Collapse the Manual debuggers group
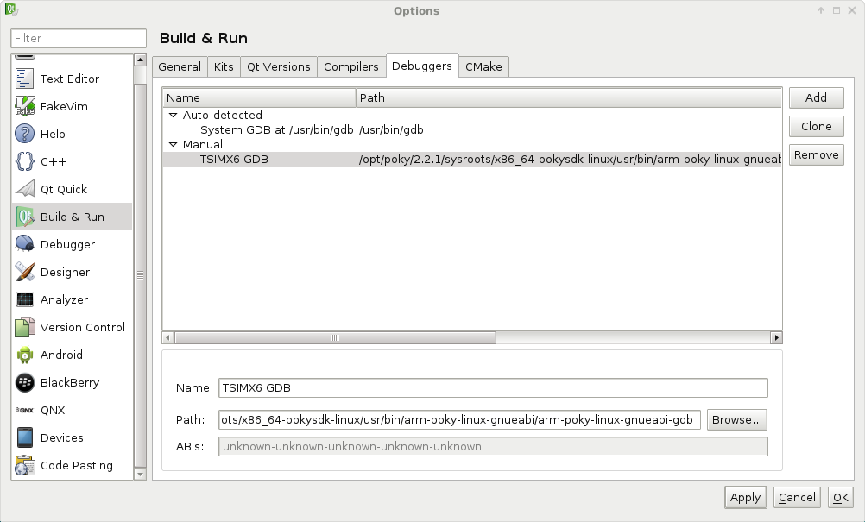Viewport: 865px width, 522px height. point(173,144)
